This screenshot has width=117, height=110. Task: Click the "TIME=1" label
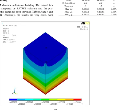(x=6, y=33)
